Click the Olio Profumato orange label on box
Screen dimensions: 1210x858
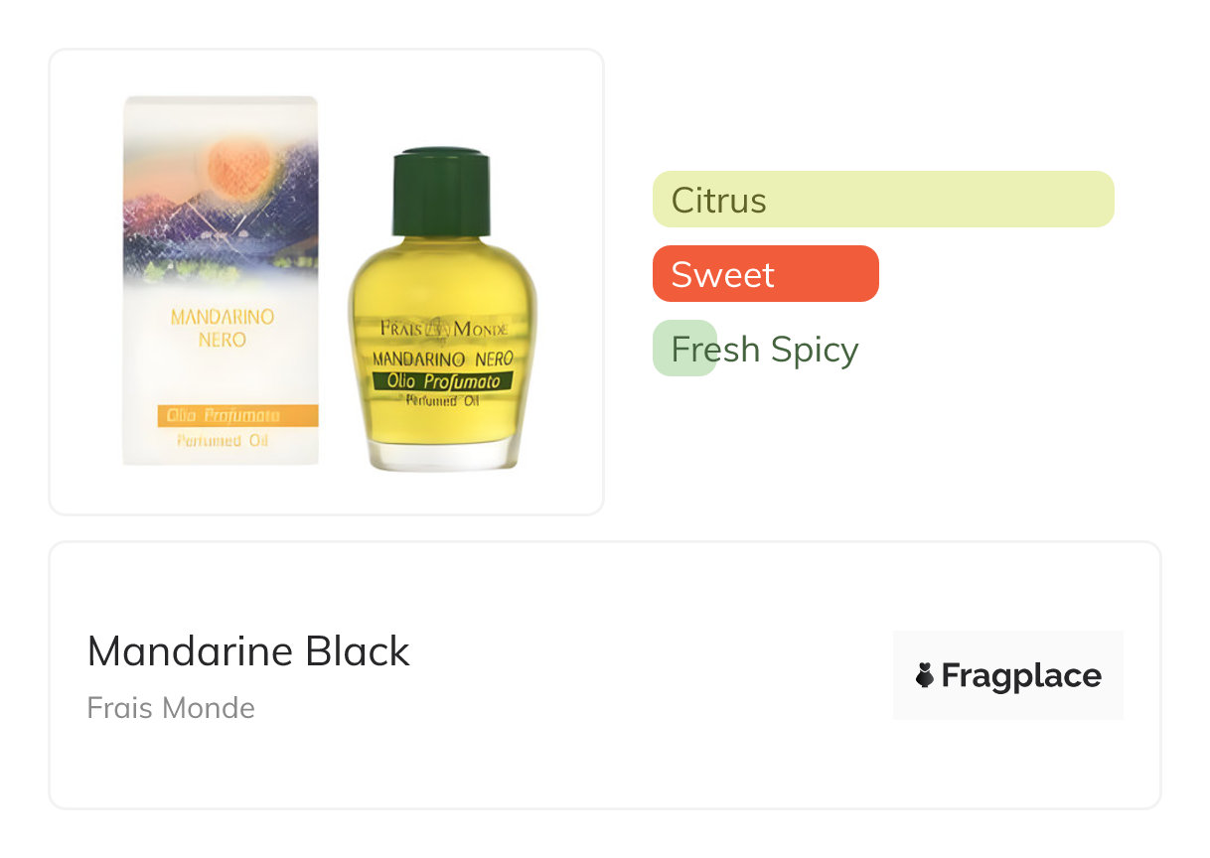[x=237, y=415]
